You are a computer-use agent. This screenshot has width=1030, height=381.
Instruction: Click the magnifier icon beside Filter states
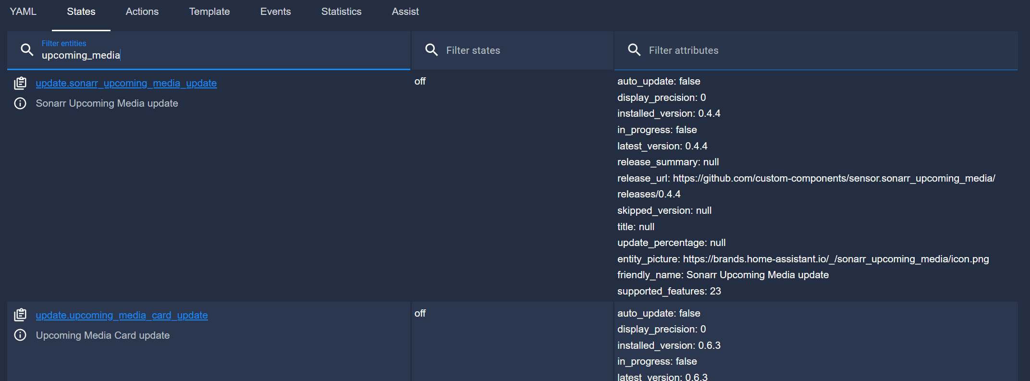pyautogui.click(x=431, y=50)
